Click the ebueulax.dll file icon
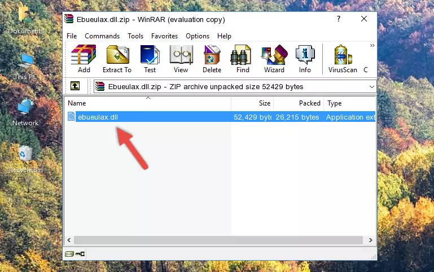Viewport: 434px width, 272px height. 71,116
